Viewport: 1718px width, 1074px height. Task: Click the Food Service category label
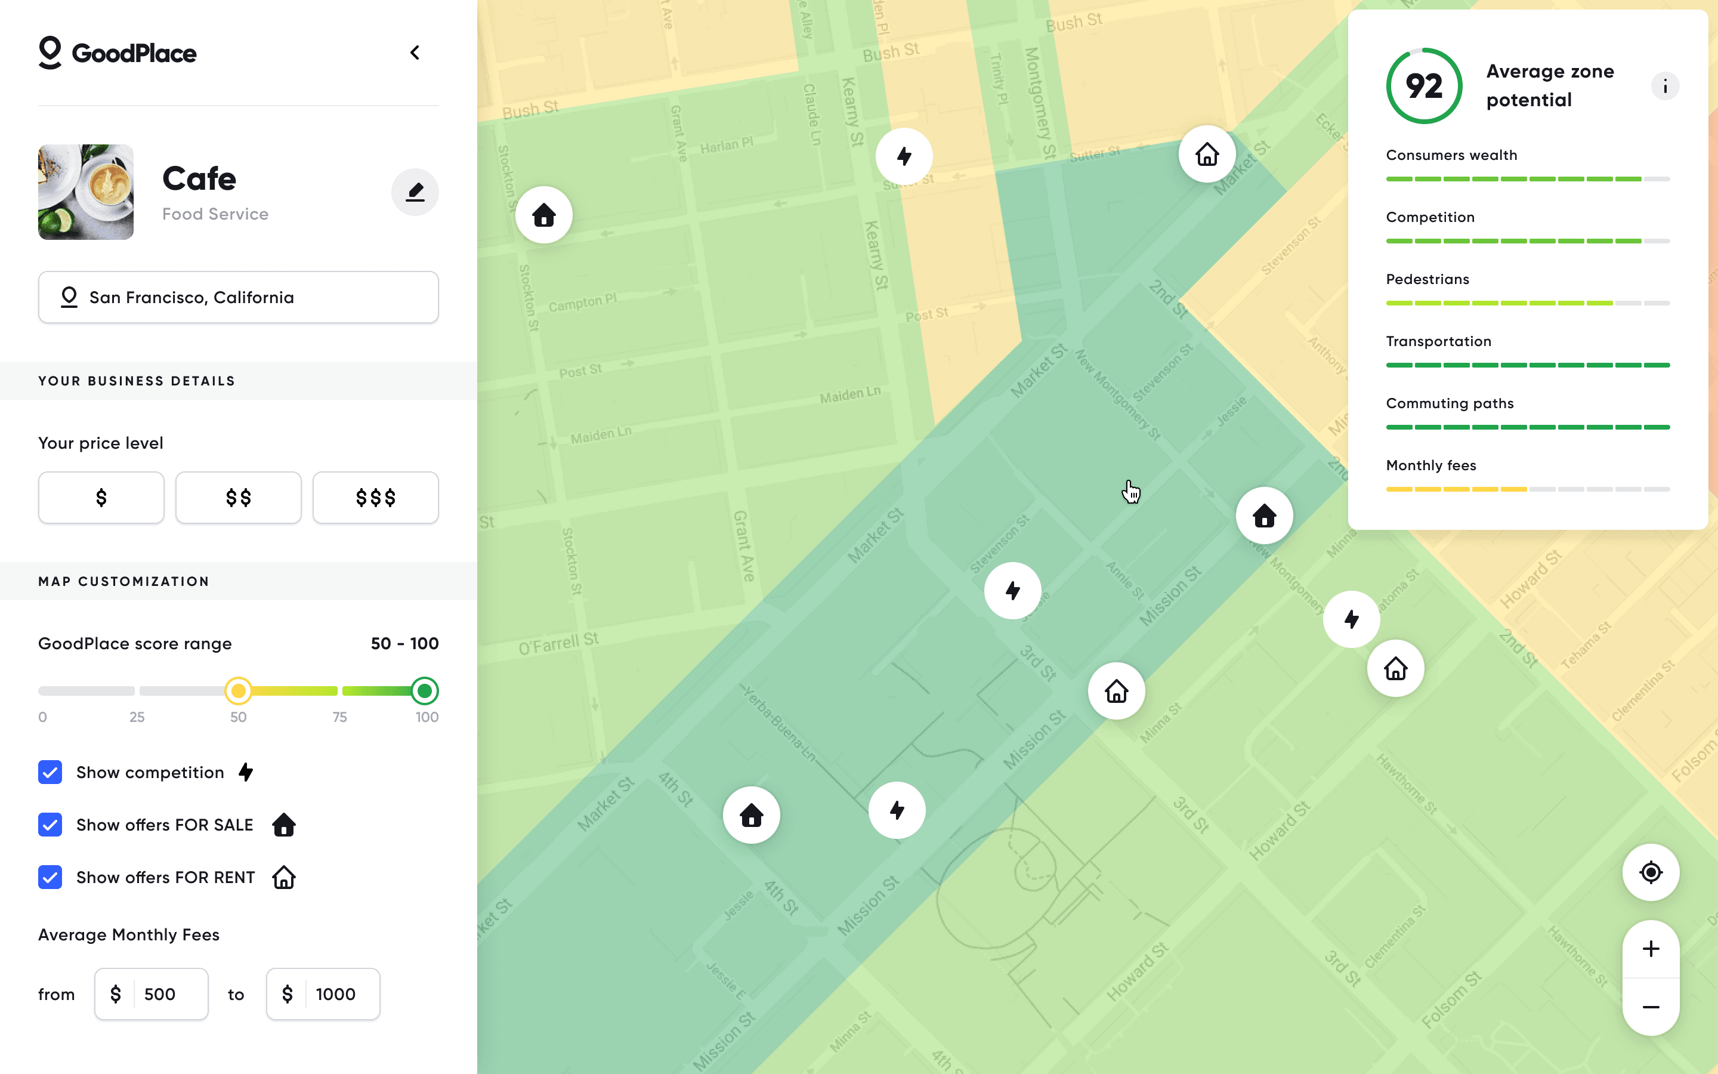214,214
